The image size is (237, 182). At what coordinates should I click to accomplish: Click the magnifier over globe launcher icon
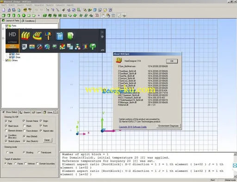point(47,46)
